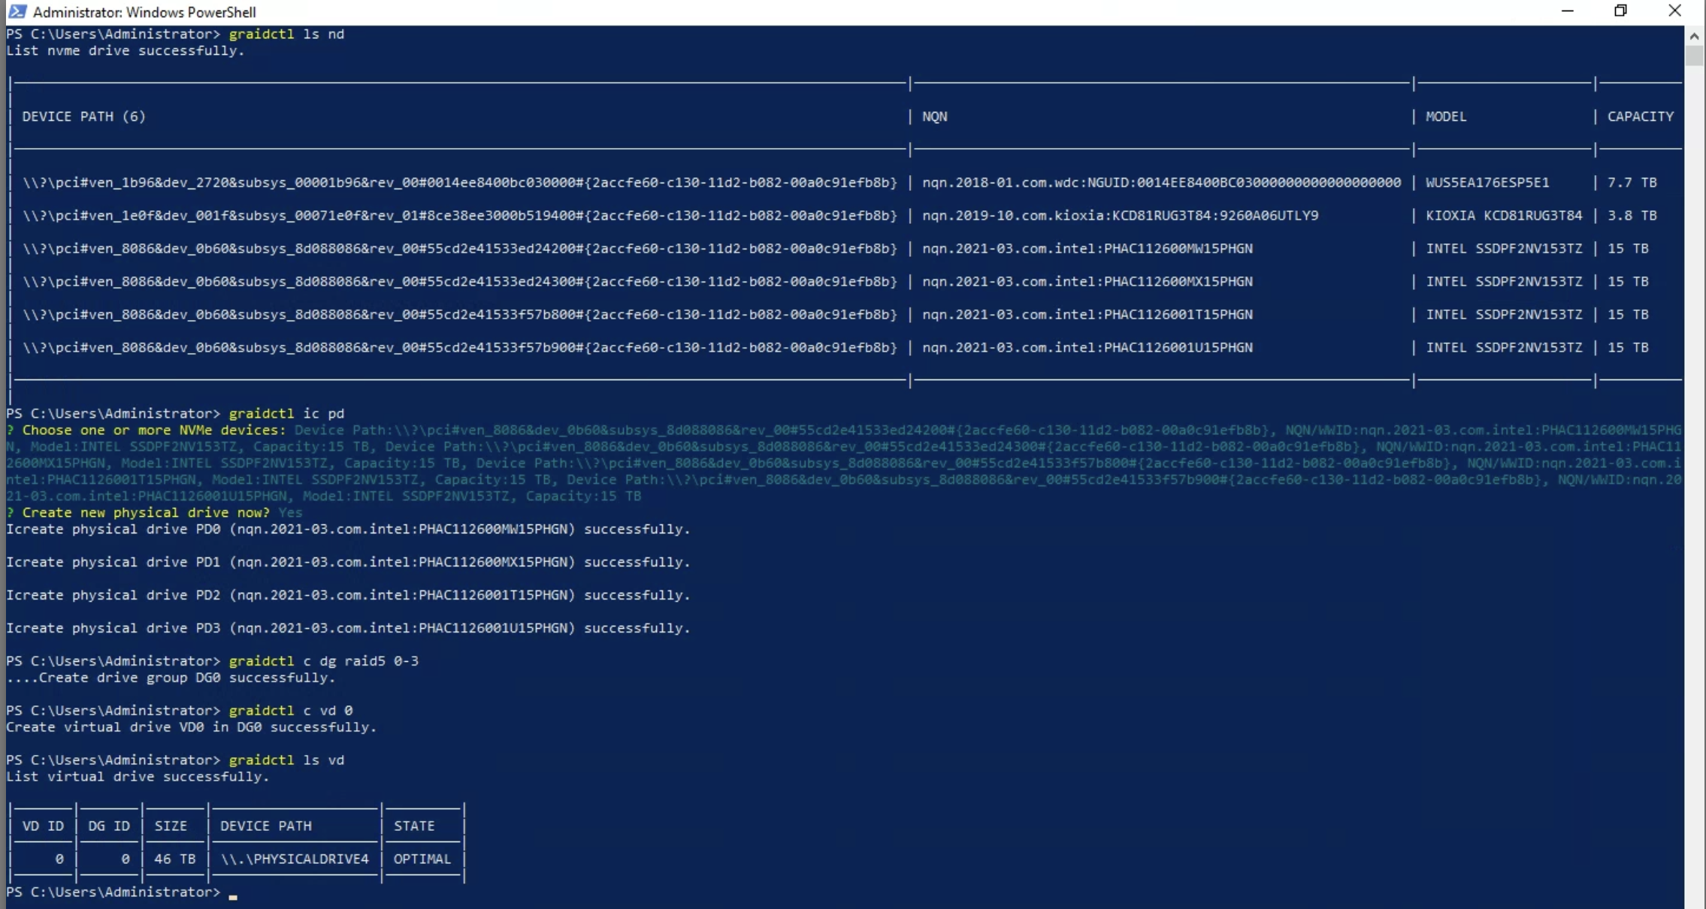Click the 'graidctl ls vd' command

286,760
